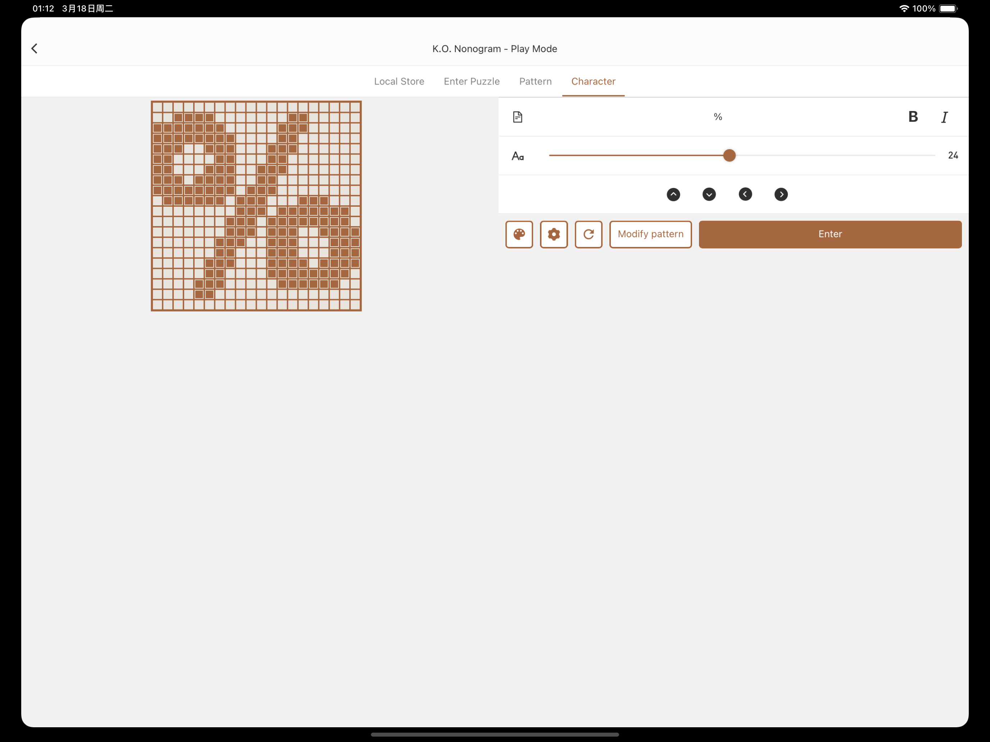
Task: Click the top-left cell of the nonogram grid
Action: click(x=157, y=107)
